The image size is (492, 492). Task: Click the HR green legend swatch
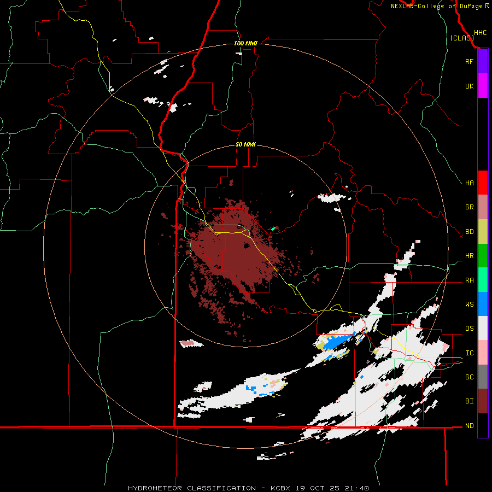(x=483, y=256)
